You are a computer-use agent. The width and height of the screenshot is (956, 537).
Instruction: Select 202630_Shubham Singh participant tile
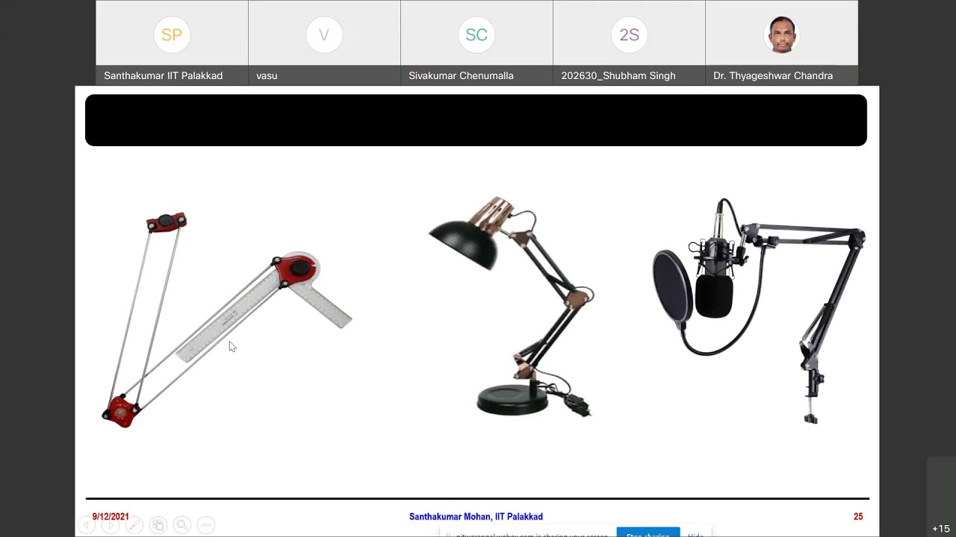[x=629, y=43]
